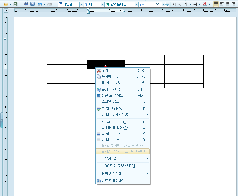
Task: Apply red font color 가 button
Action: (x=205, y=4)
